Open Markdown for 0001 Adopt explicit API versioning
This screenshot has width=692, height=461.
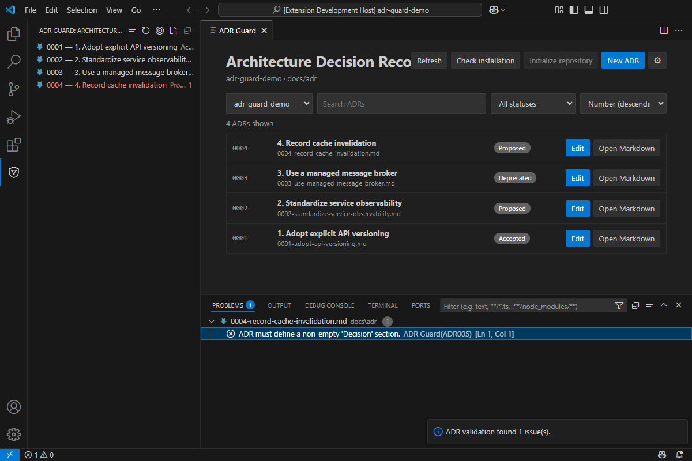coord(627,239)
